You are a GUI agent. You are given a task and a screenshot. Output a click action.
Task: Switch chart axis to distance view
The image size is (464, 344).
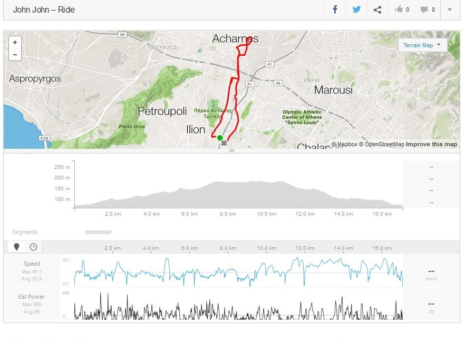(16, 247)
